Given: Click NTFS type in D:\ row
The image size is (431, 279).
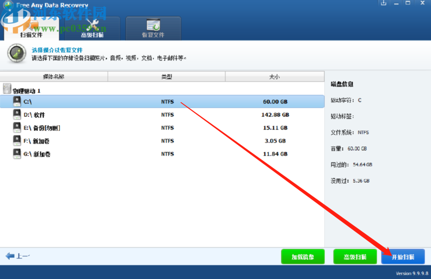Looking at the screenshot, I should click(168, 115).
